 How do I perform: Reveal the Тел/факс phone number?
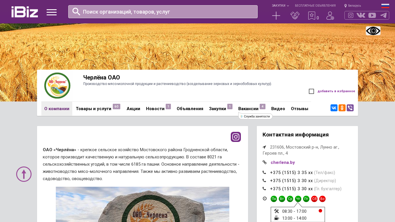point(291,173)
